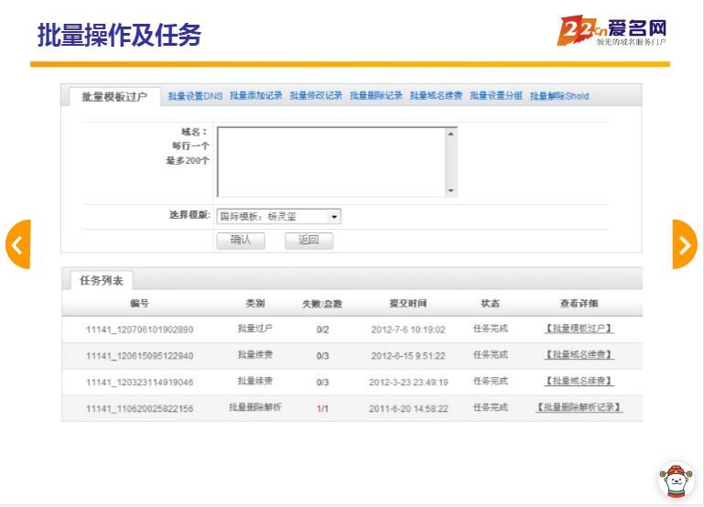The height and width of the screenshot is (507, 704).
Task: Switch to 批量修改记录 tab
Action: pos(316,96)
